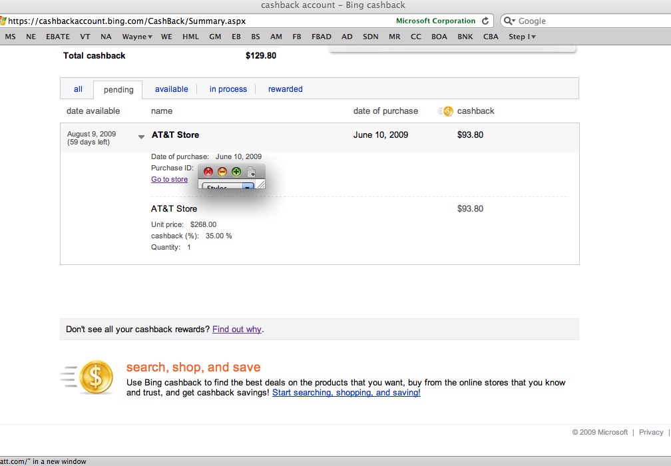Open the SDN bookmark
This screenshot has width=671, height=466.
click(x=371, y=37)
